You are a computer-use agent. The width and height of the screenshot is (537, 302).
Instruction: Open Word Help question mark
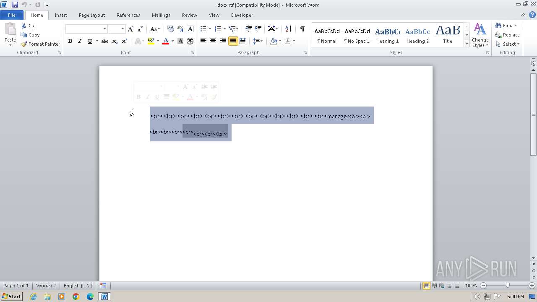(x=532, y=15)
